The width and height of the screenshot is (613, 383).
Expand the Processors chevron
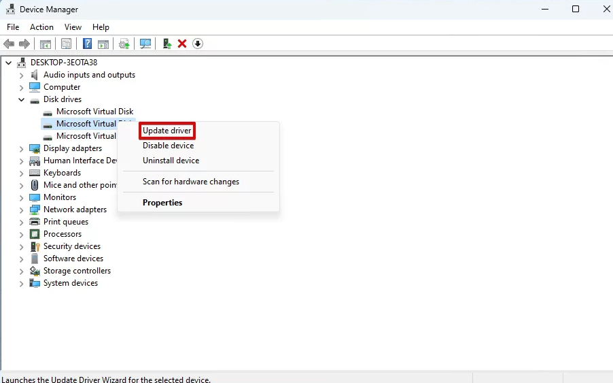[22, 234]
